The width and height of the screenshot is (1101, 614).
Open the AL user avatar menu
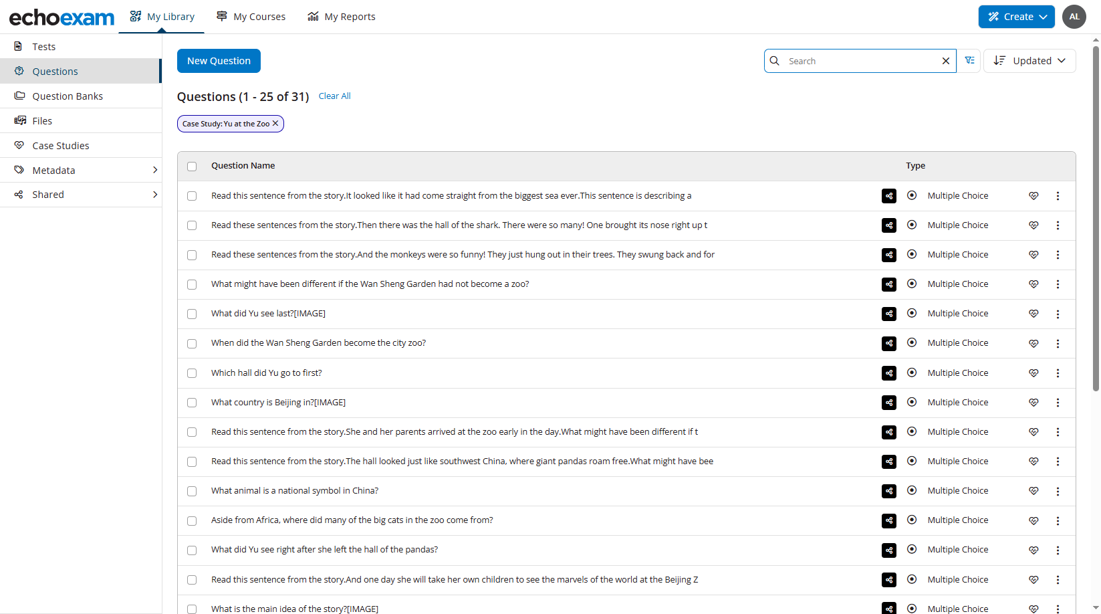(x=1074, y=17)
